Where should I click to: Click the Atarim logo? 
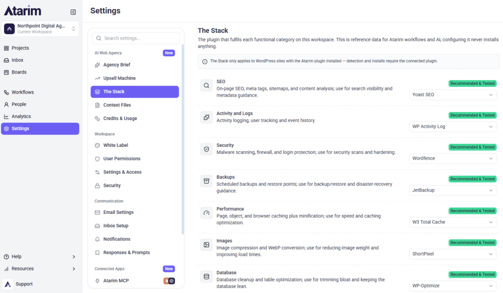point(23,11)
